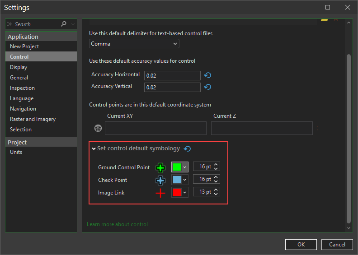
Task: Click the vertical scrollbar thumb
Action: point(349,139)
